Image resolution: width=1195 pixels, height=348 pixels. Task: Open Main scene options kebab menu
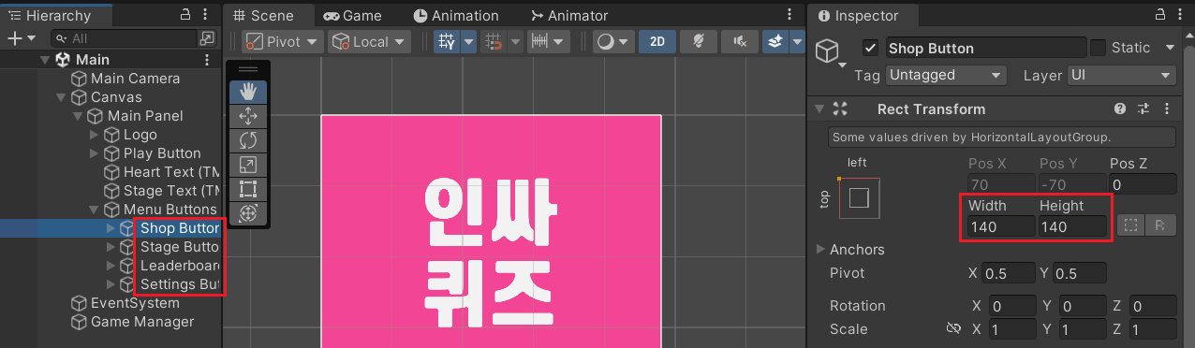pos(208,60)
